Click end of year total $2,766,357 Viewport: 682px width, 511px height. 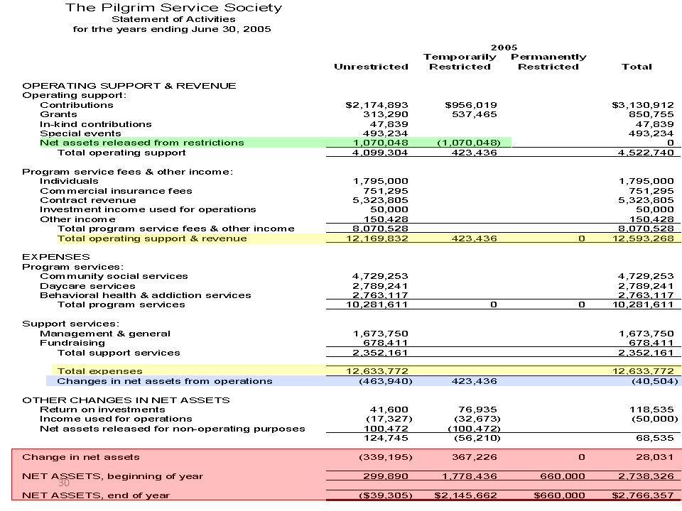643,495
